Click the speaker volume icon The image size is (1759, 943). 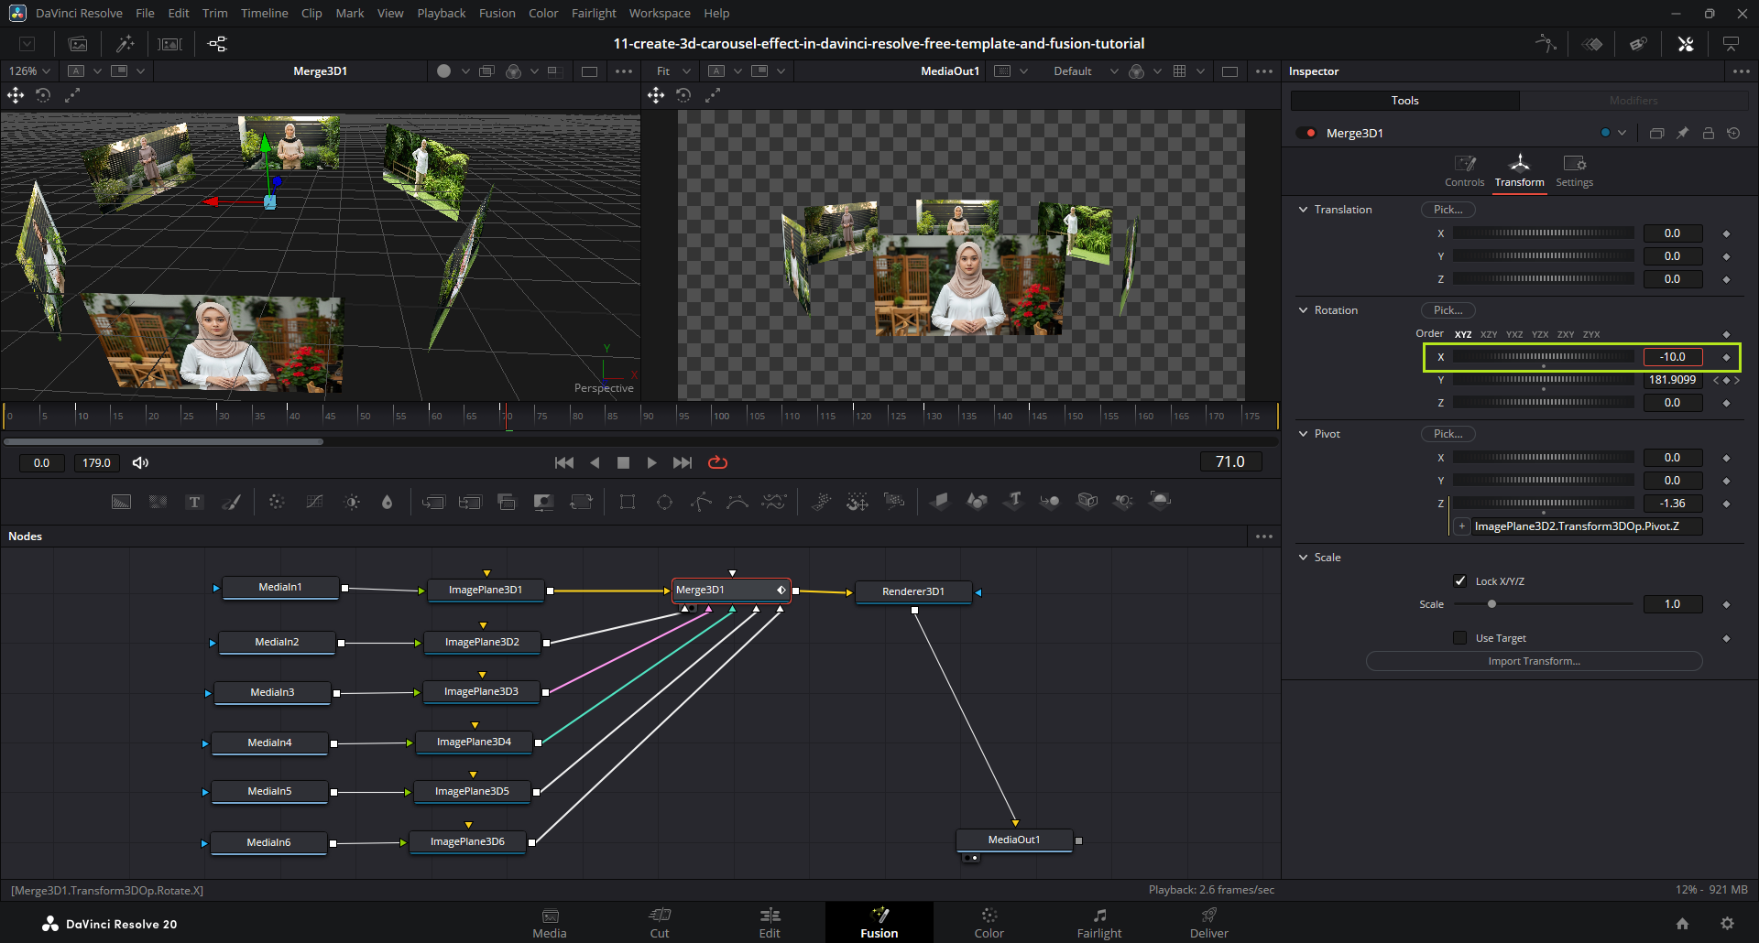140,462
